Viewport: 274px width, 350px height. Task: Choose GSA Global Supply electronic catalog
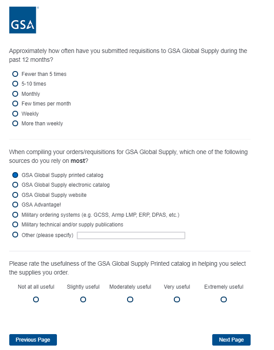pyautogui.click(x=15, y=185)
